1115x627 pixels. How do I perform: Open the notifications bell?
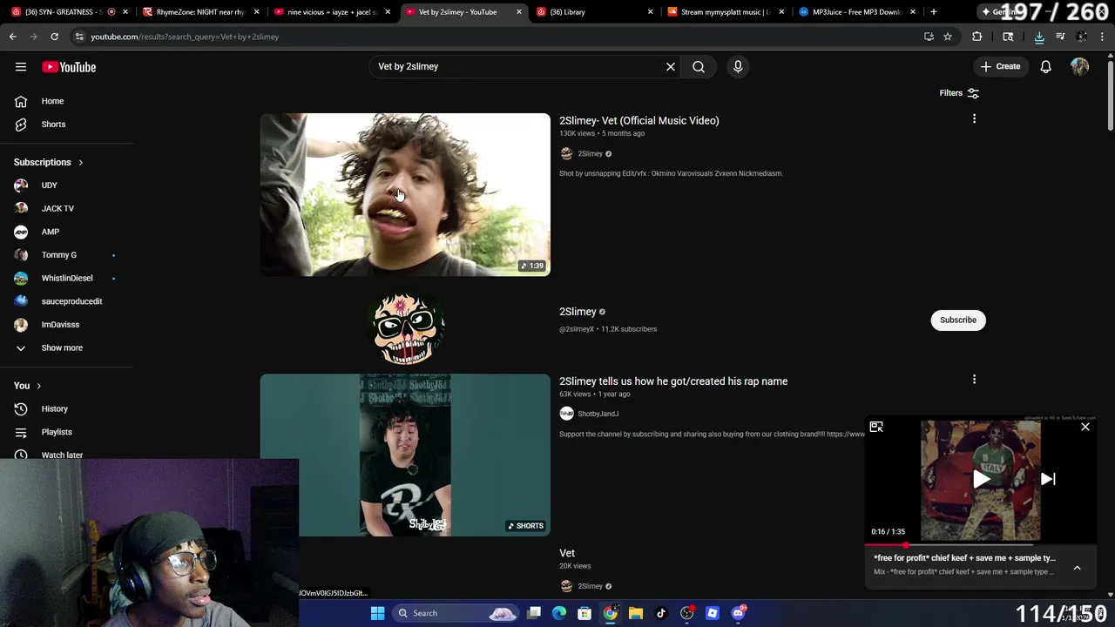(1045, 66)
